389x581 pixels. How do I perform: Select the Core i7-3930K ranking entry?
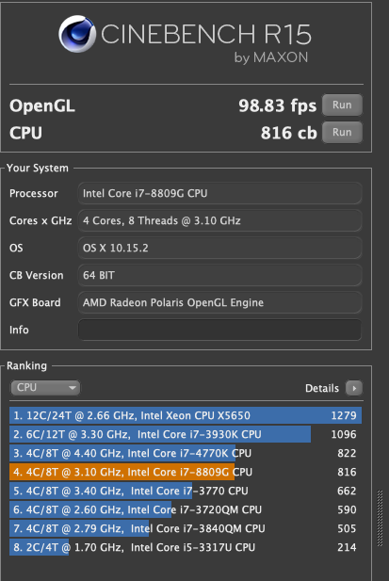coord(186,434)
